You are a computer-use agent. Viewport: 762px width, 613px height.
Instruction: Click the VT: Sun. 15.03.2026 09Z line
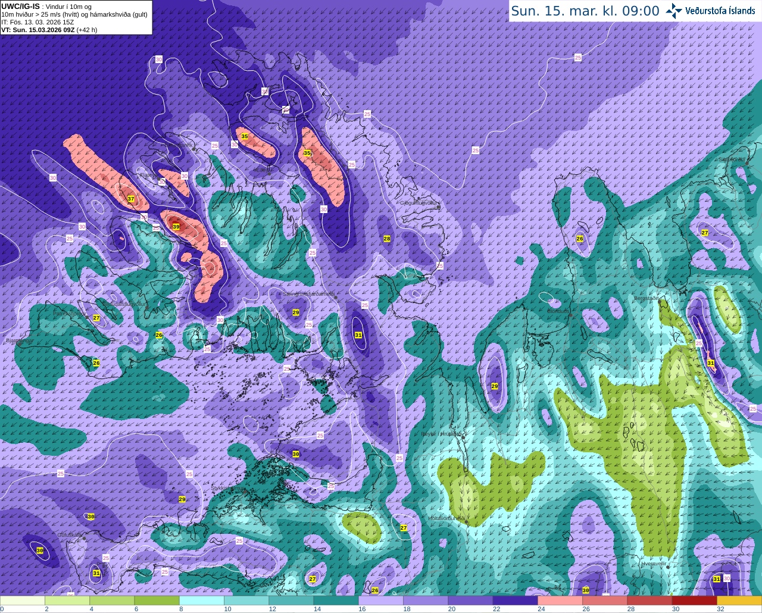[49, 29]
